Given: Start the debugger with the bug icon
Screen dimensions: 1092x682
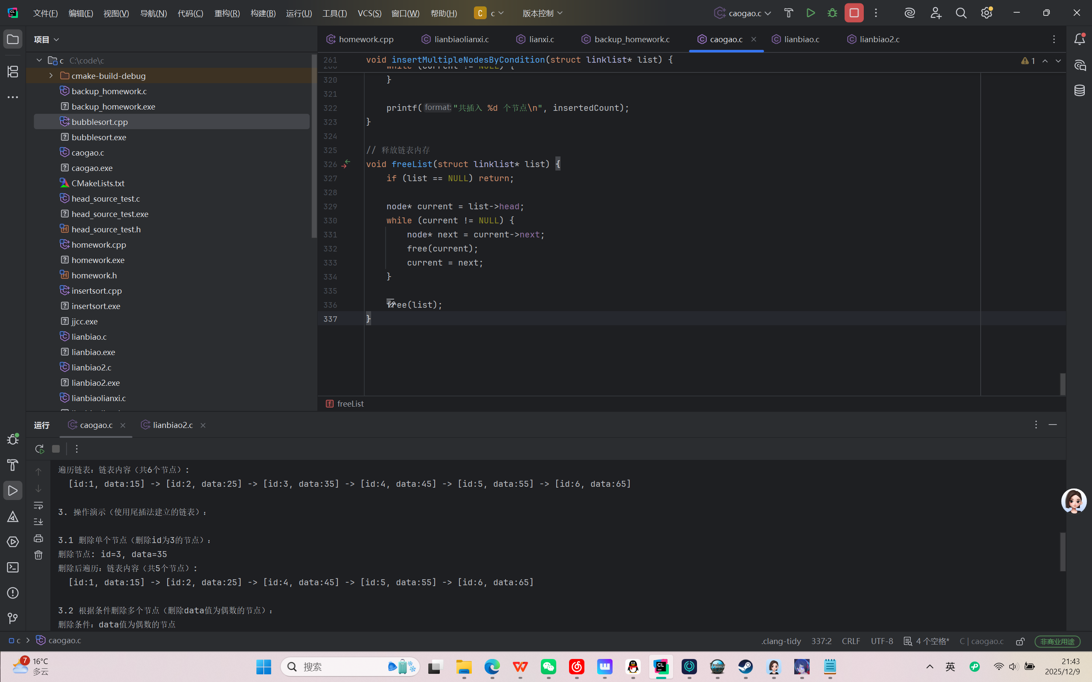Looking at the screenshot, I should (832, 13).
